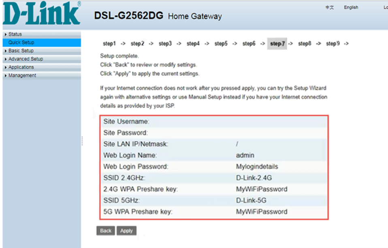388x248 pixels.
Task: Go to step1 of wizard
Action: coord(109,44)
